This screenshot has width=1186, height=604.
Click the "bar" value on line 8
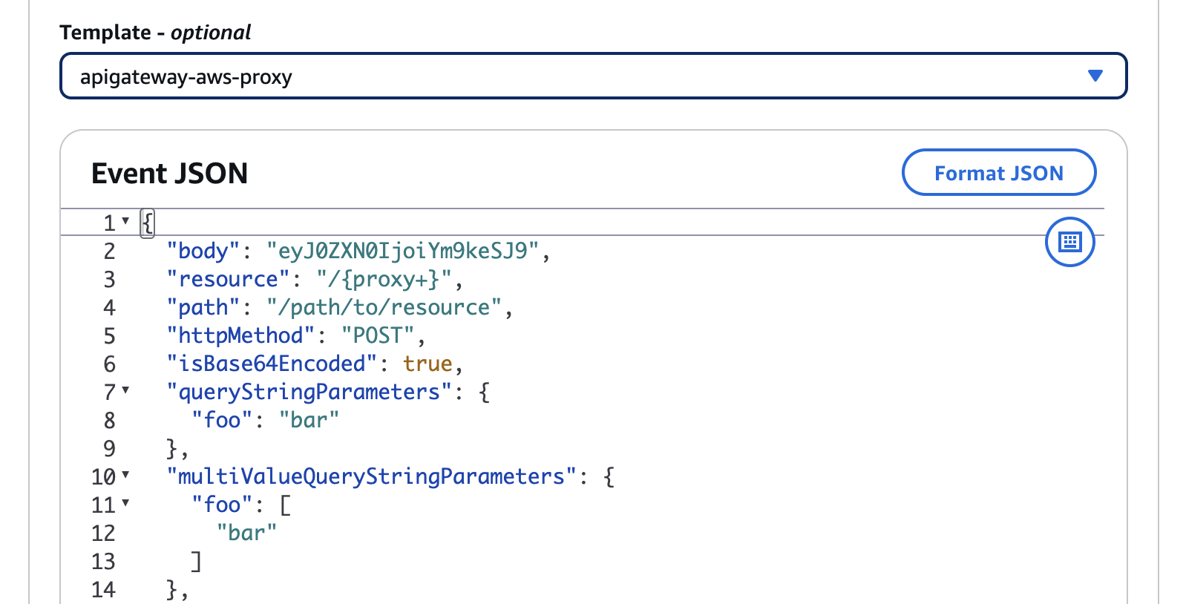pyautogui.click(x=309, y=420)
